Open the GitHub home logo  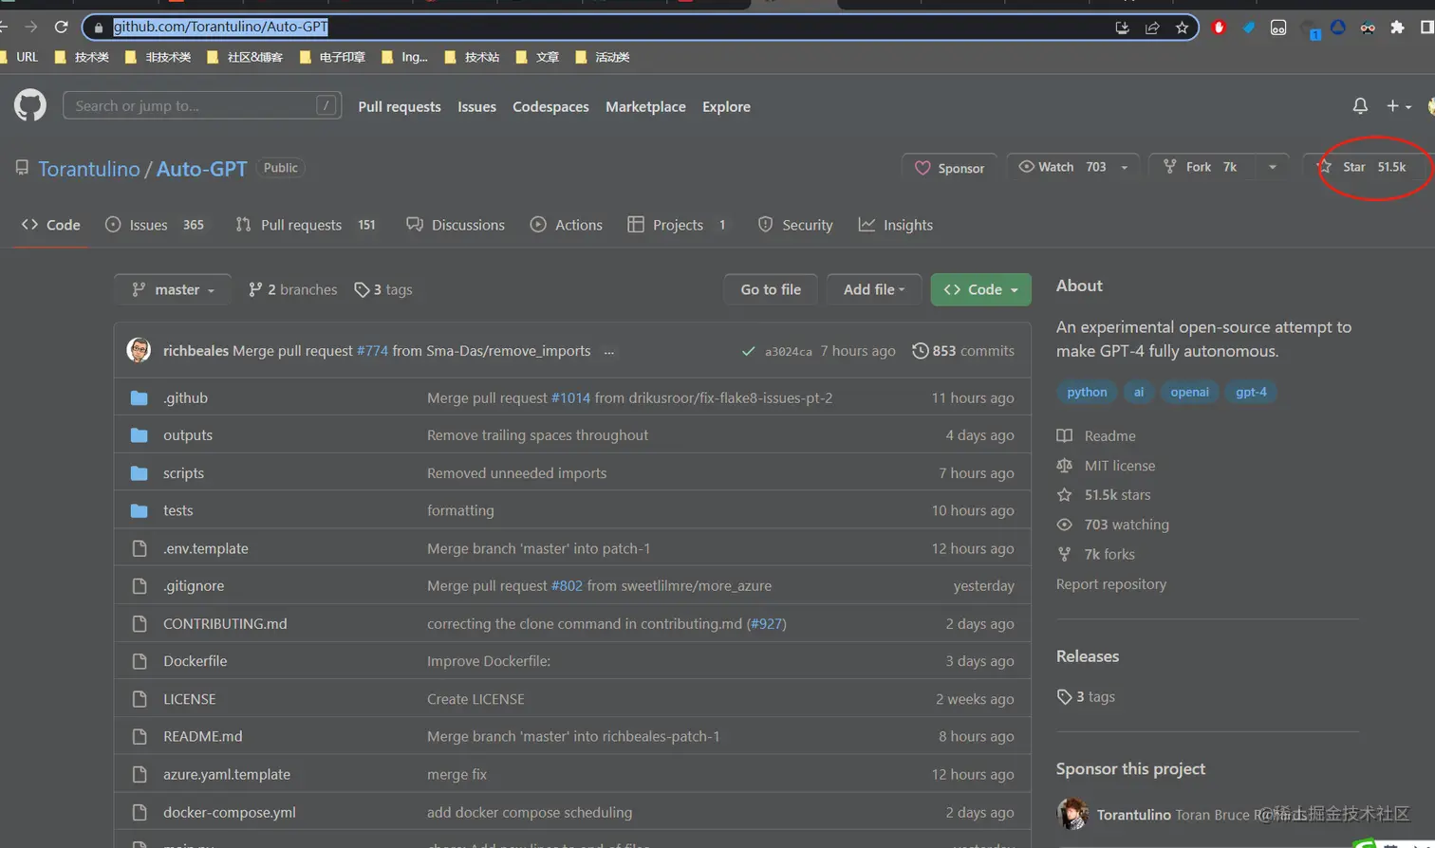(30, 105)
